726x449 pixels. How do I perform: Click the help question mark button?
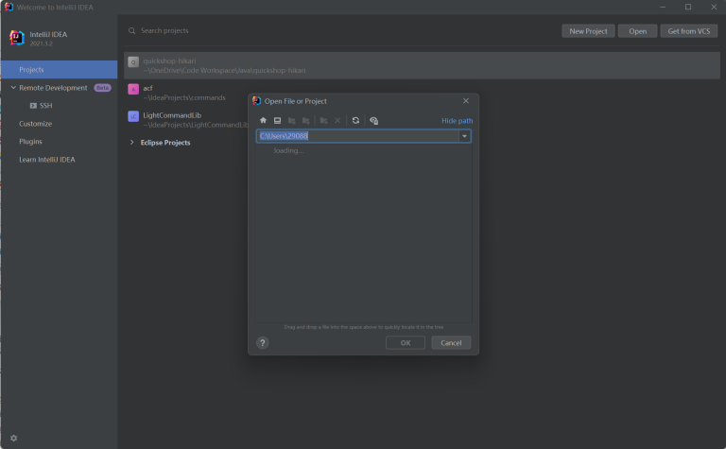(x=263, y=343)
